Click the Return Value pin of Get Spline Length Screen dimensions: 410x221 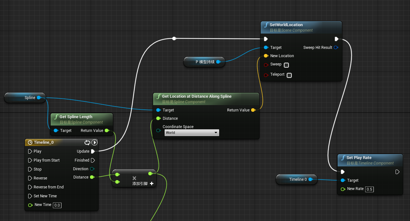pyautogui.click(x=107, y=131)
